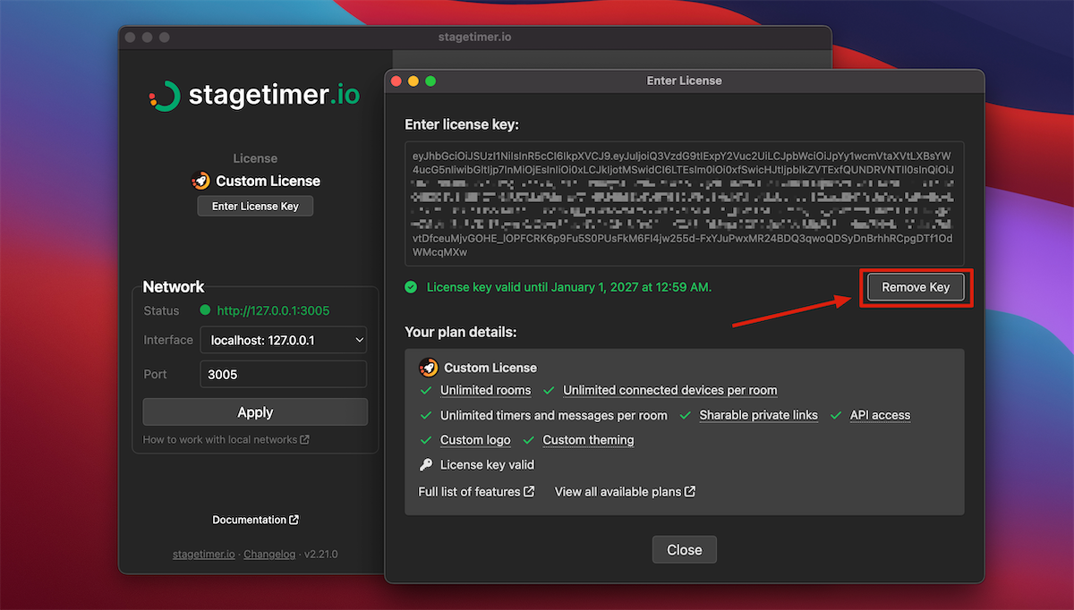Click the external-link icon beside "Documentation"

295,519
